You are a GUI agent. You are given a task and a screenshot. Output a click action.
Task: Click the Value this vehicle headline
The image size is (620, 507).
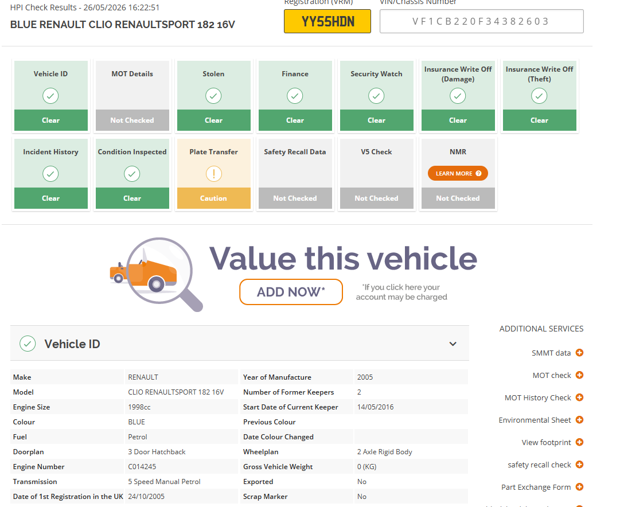pyautogui.click(x=343, y=259)
